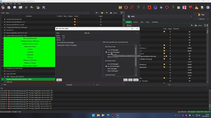
Task: Open the Tools puzzle icon in toolbar
Action: pyautogui.click(x=38, y=8)
